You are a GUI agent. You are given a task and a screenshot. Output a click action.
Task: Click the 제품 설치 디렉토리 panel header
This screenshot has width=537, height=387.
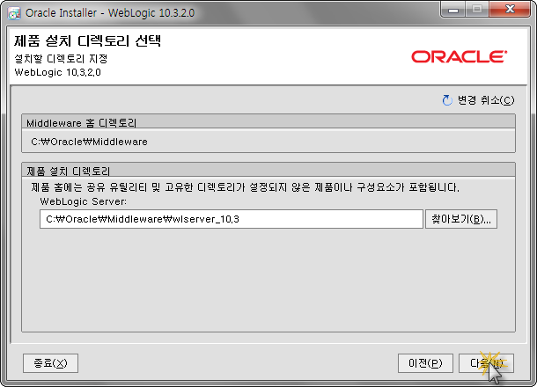[x=268, y=170]
